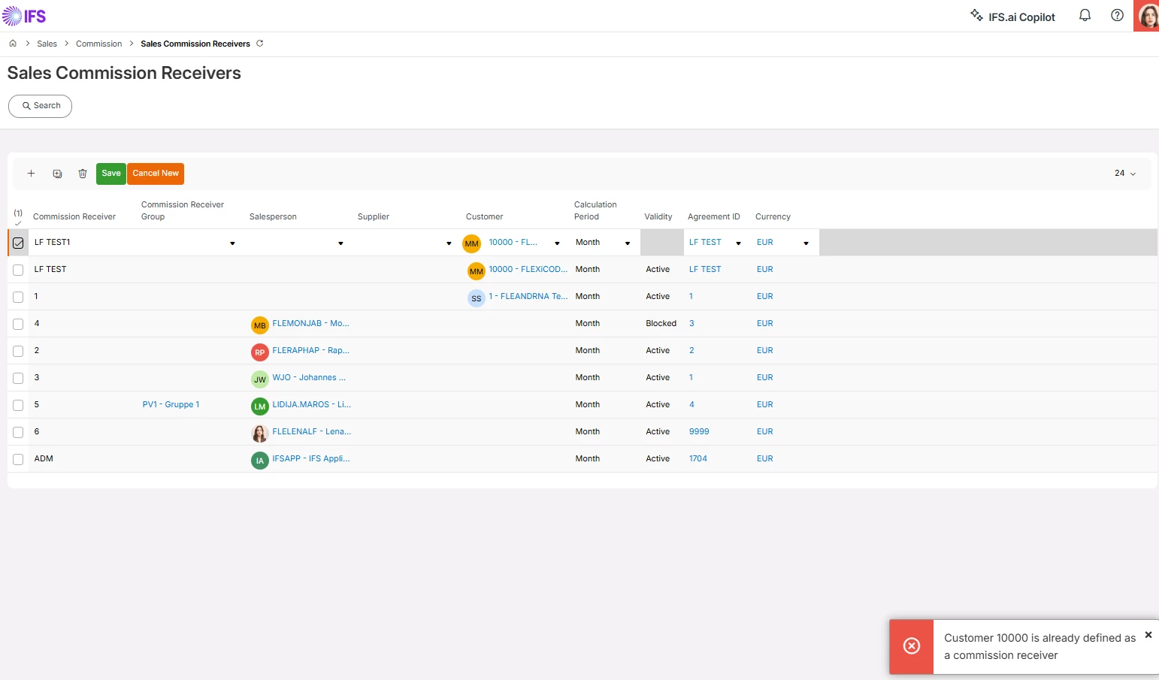This screenshot has width=1159, height=680.
Task: Uncheck the LF TEST1 row checkbox
Action: [18, 243]
